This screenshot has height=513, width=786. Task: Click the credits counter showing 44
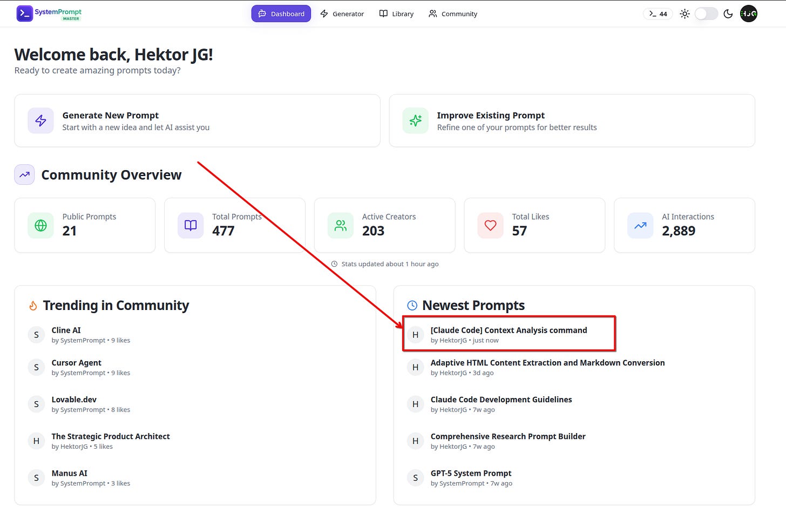[658, 14]
